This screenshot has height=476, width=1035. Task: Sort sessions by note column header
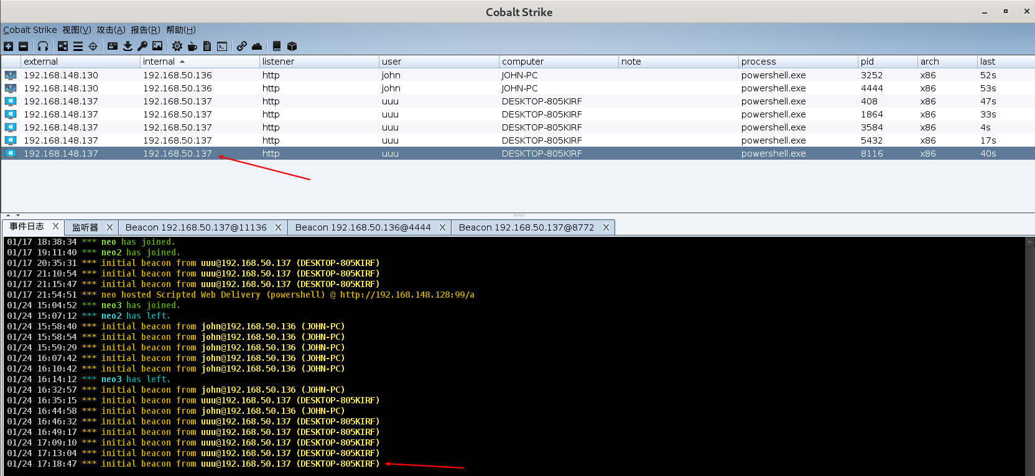pyautogui.click(x=679, y=62)
